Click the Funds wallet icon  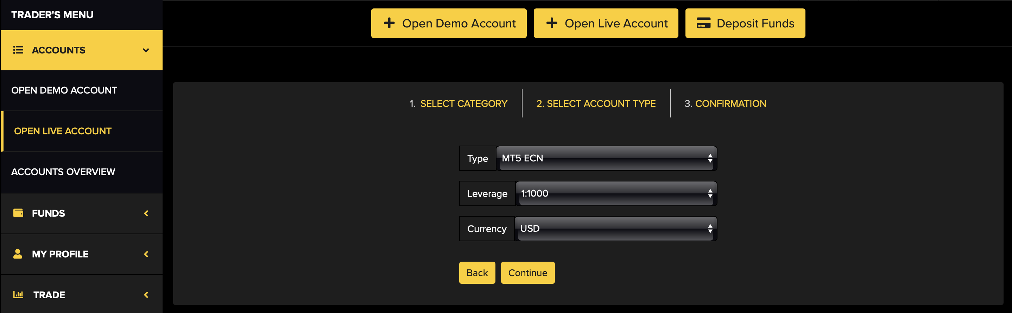[x=18, y=213]
